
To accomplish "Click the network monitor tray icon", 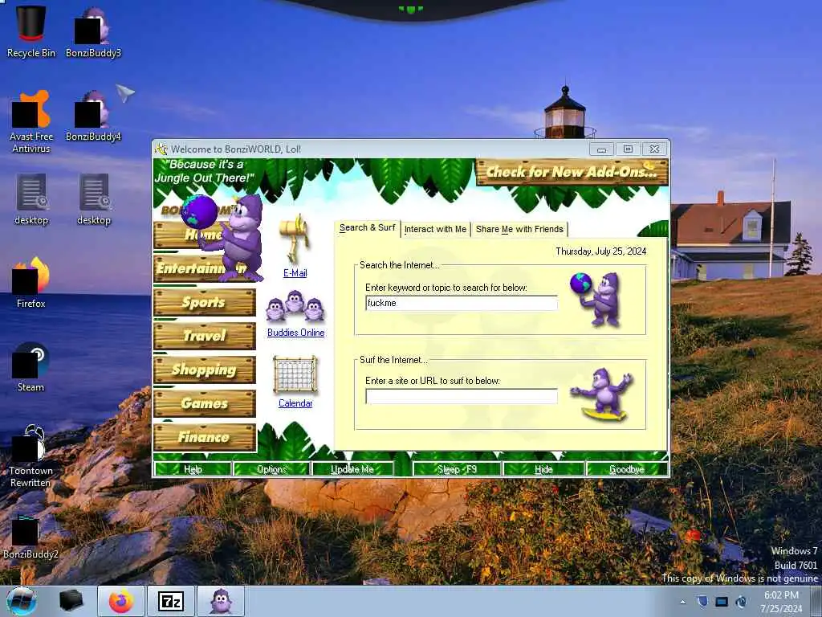I will pos(722,602).
